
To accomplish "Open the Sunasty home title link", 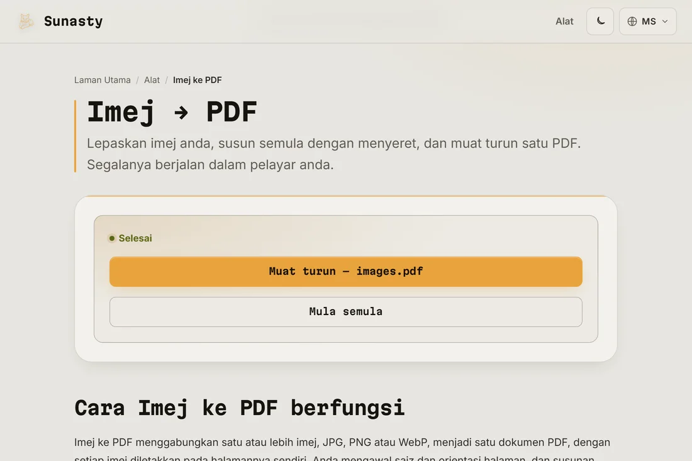I will pyautogui.click(x=73, y=21).
